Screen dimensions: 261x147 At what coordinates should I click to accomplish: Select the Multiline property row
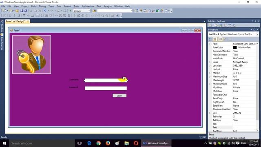(x=232, y=91)
